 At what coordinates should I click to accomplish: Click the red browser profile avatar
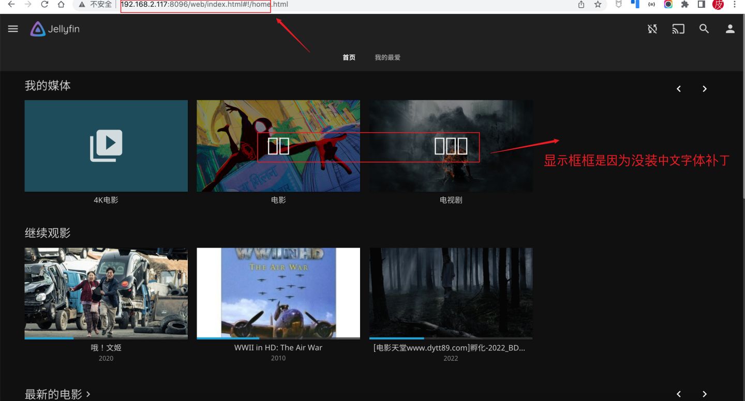coord(718,5)
